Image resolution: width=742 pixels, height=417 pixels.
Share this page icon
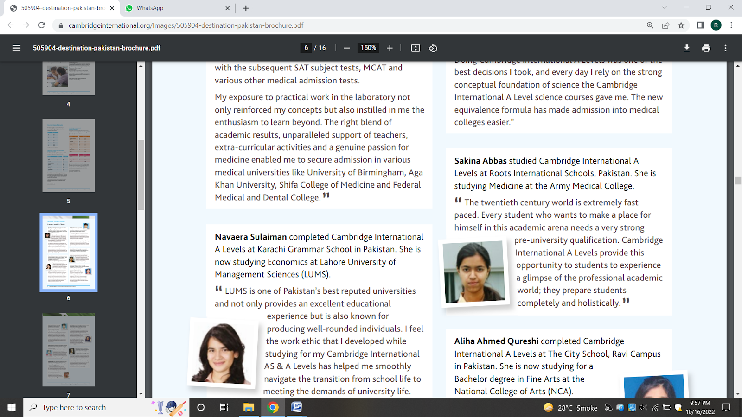pyautogui.click(x=665, y=25)
